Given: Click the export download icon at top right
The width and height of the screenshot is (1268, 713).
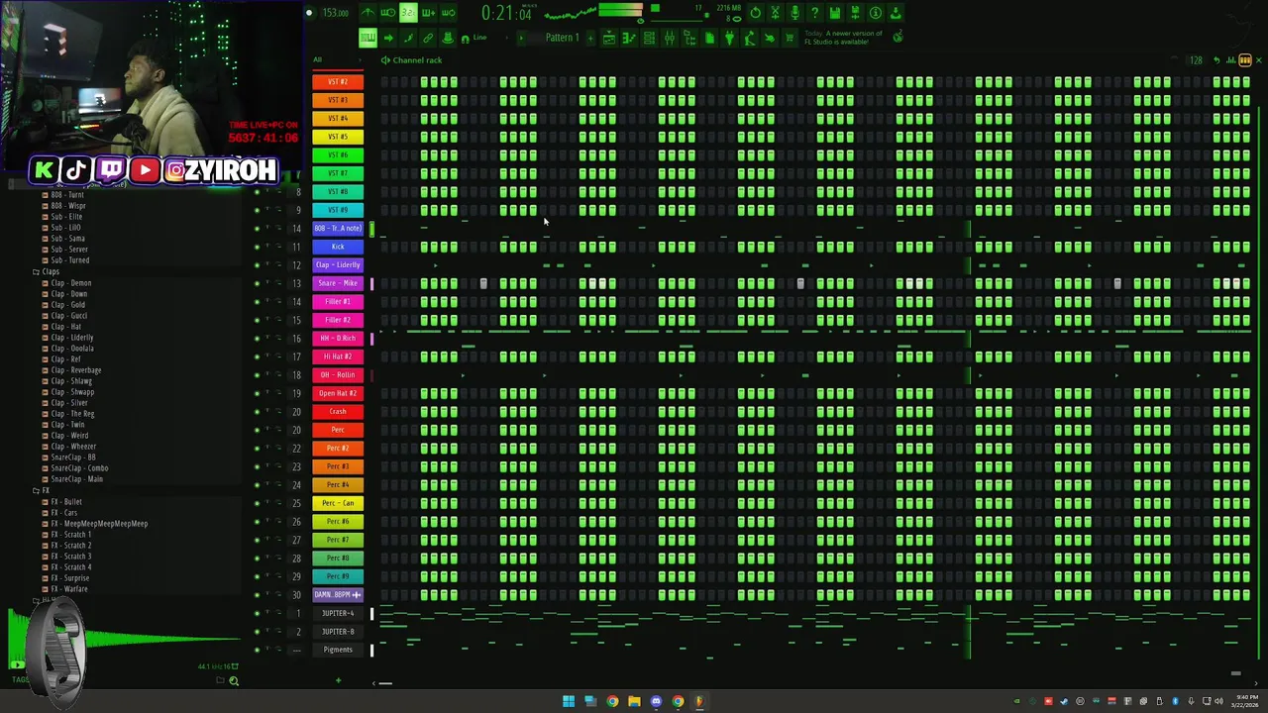Looking at the screenshot, I should coord(896,13).
